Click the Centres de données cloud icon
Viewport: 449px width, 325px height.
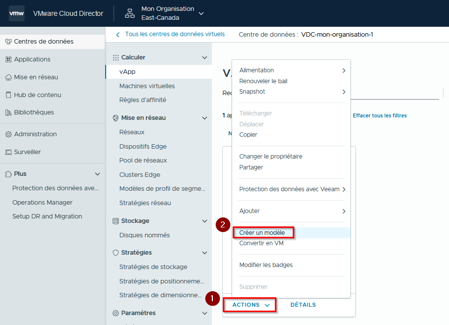tap(8, 42)
